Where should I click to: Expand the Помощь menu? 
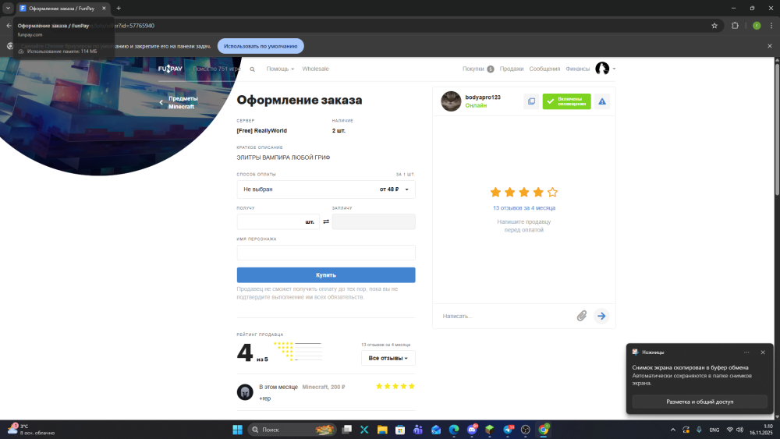click(280, 69)
